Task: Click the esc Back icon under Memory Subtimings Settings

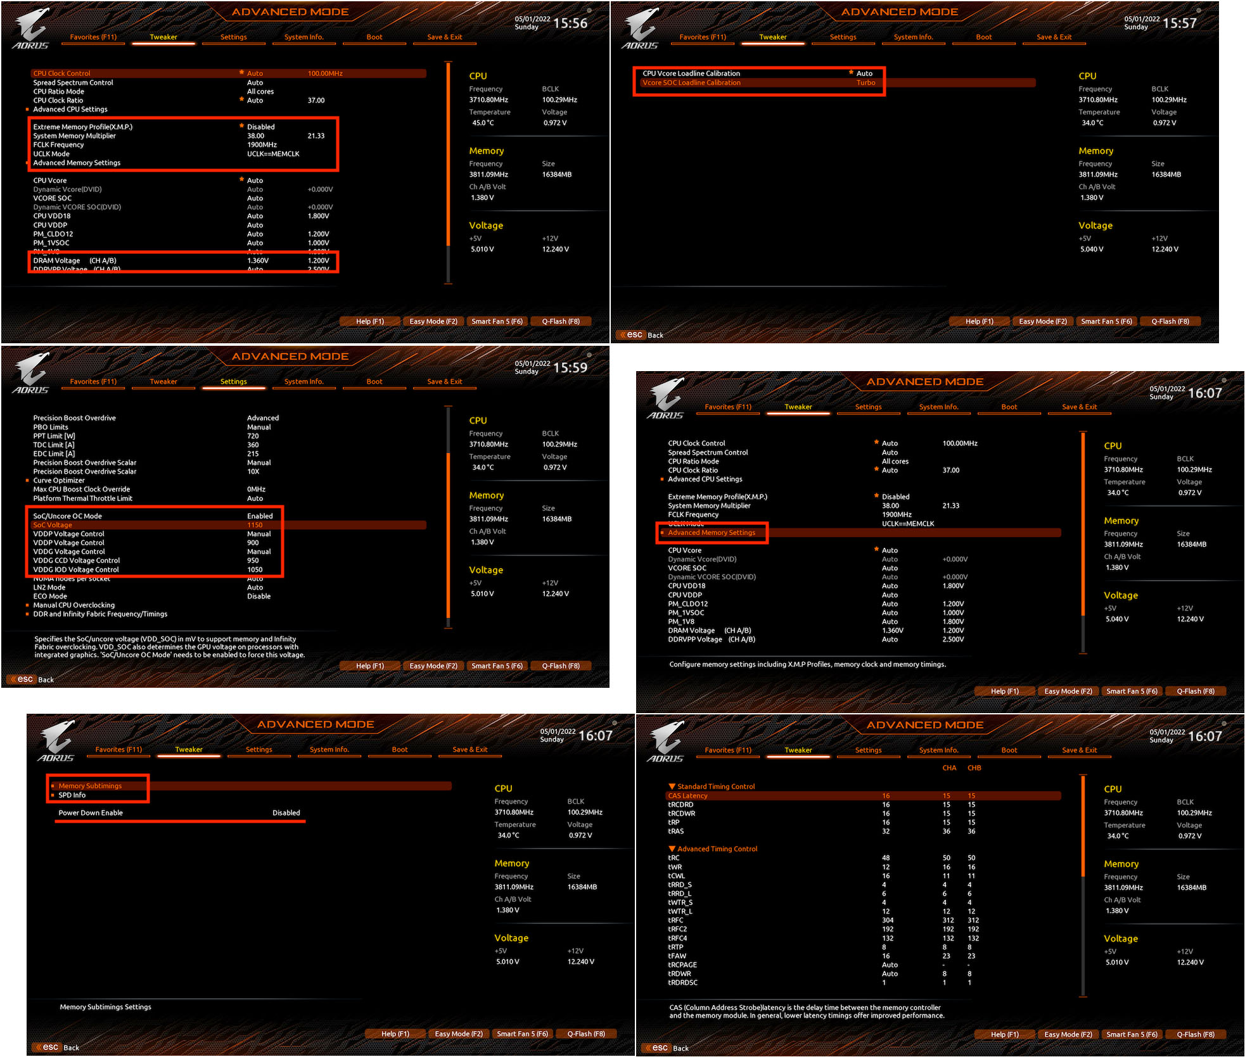Action: point(47,1048)
